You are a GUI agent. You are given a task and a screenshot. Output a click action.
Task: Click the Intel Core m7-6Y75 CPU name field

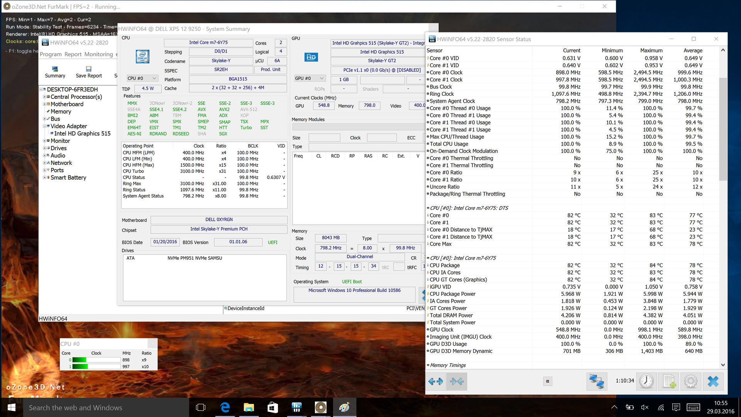click(208, 42)
